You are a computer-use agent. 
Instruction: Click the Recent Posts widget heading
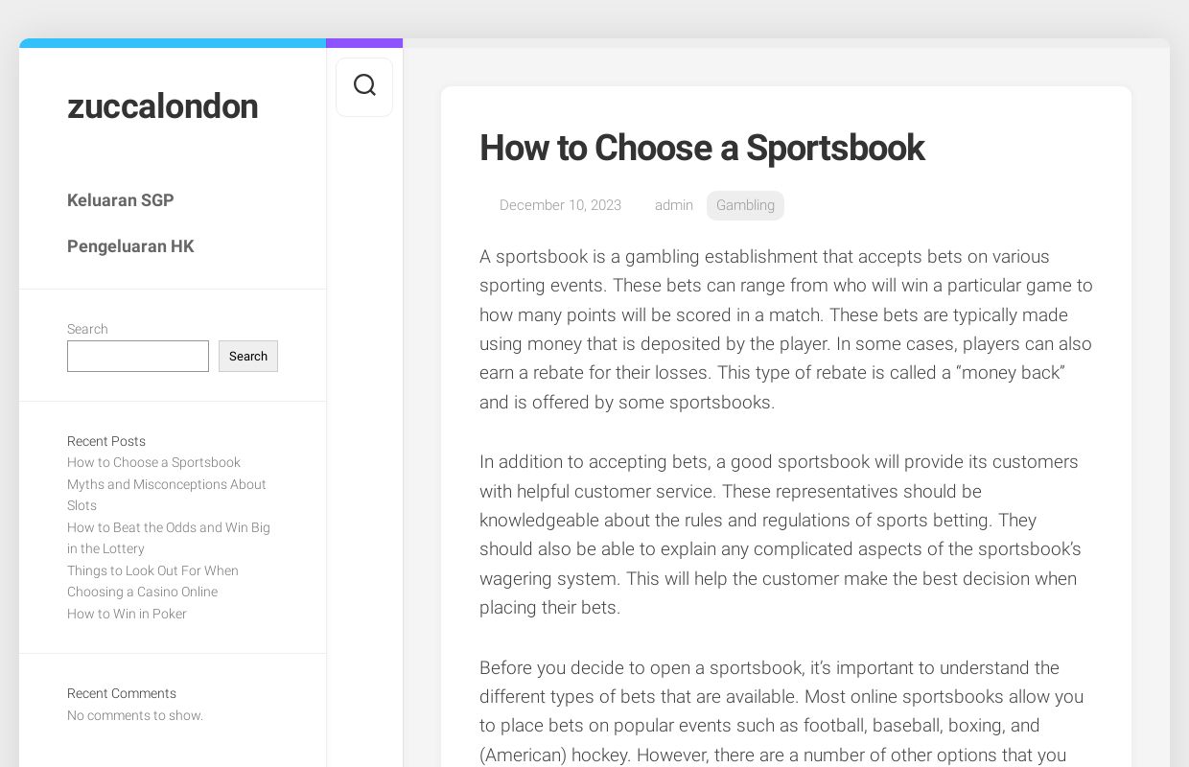point(106,441)
